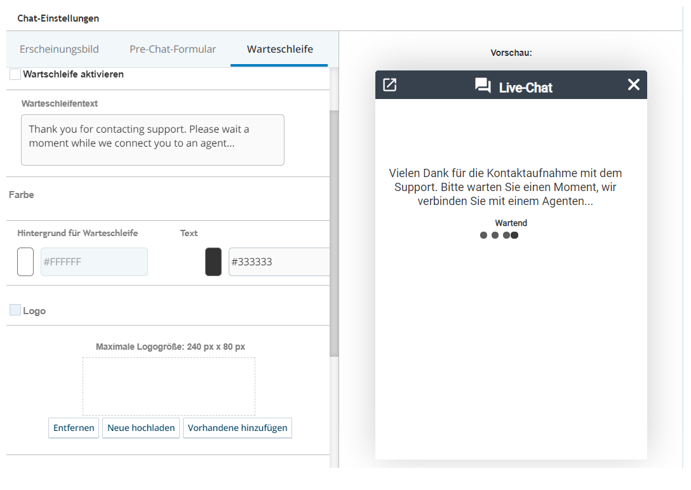Select the Warteschleife tab
Viewport: 691px width, 490px height.
pyautogui.click(x=280, y=49)
